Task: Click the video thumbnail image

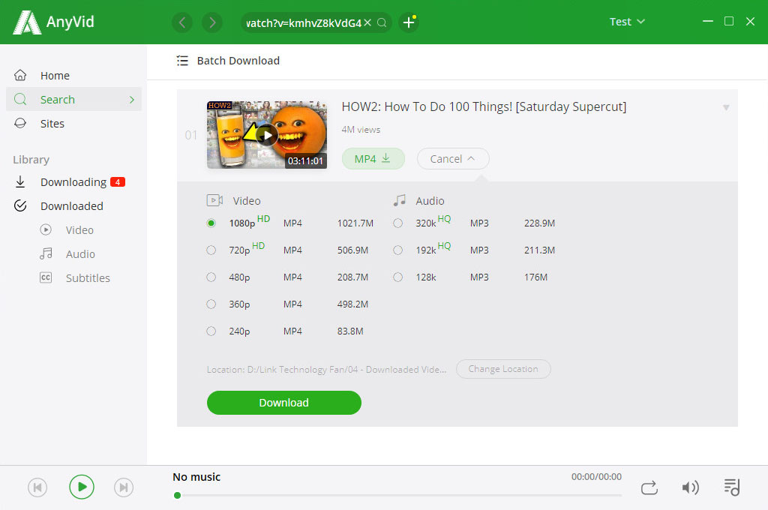Action: (267, 135)
